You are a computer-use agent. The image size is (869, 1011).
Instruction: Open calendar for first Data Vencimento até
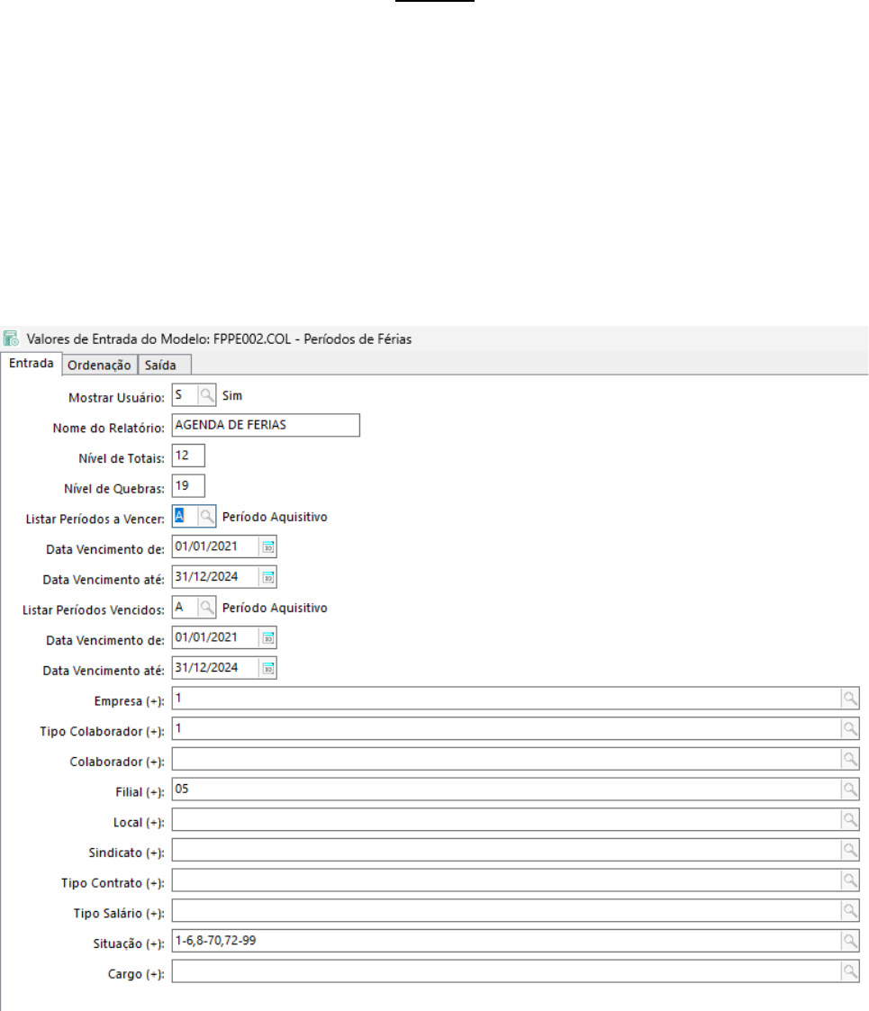pos(267,578)
